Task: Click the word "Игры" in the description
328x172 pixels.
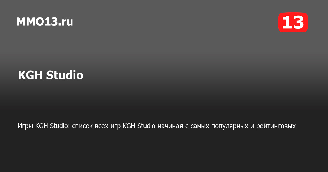Action: tap(26, 126)
